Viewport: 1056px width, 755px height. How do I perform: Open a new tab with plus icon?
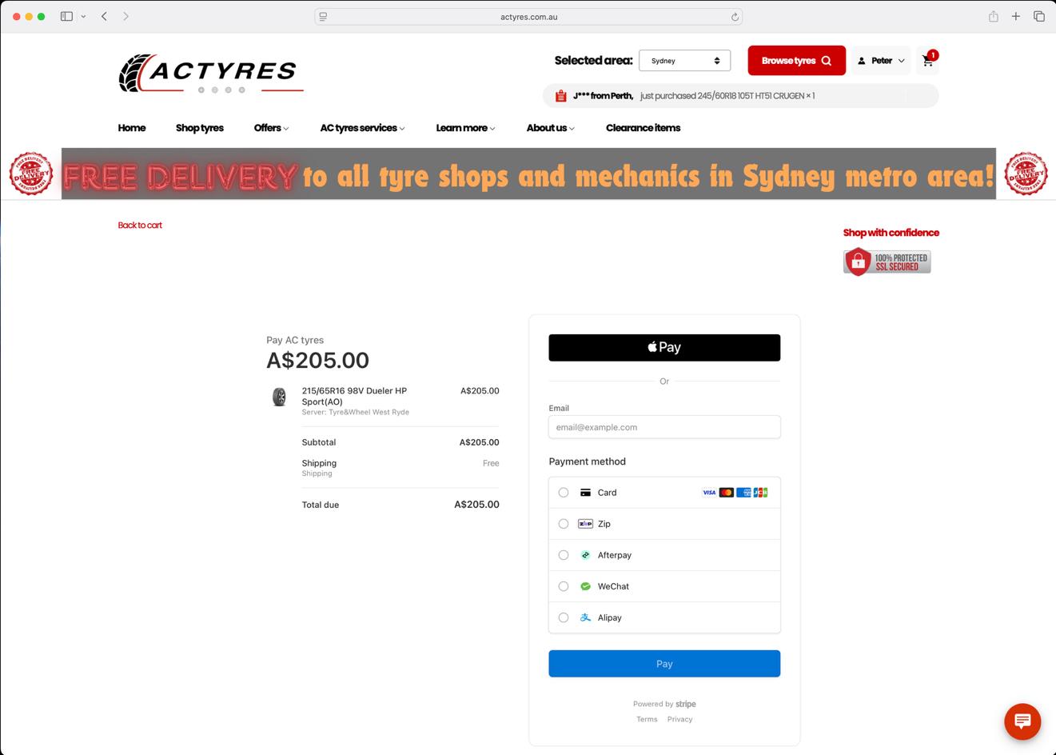tap(1015, 16)
